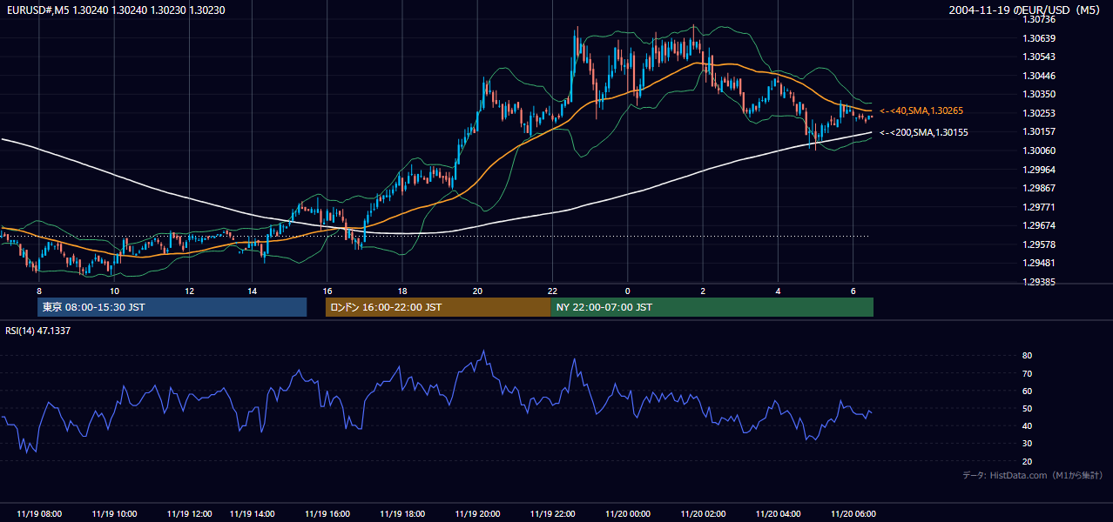Image resolution: width=1113 pixels, height=522 pixels.
Task: Click the 200 SMA 1.30155 label
Action: click(923, 132)
